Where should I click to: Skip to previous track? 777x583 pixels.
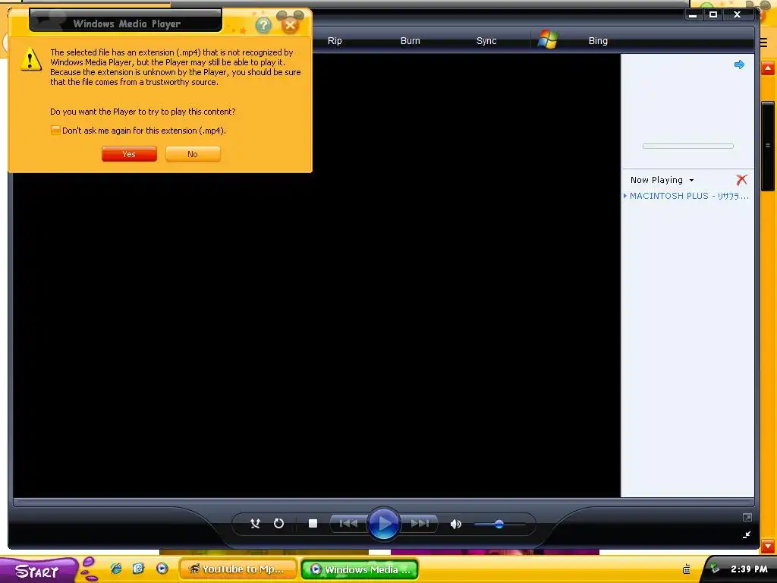[348, 524]
